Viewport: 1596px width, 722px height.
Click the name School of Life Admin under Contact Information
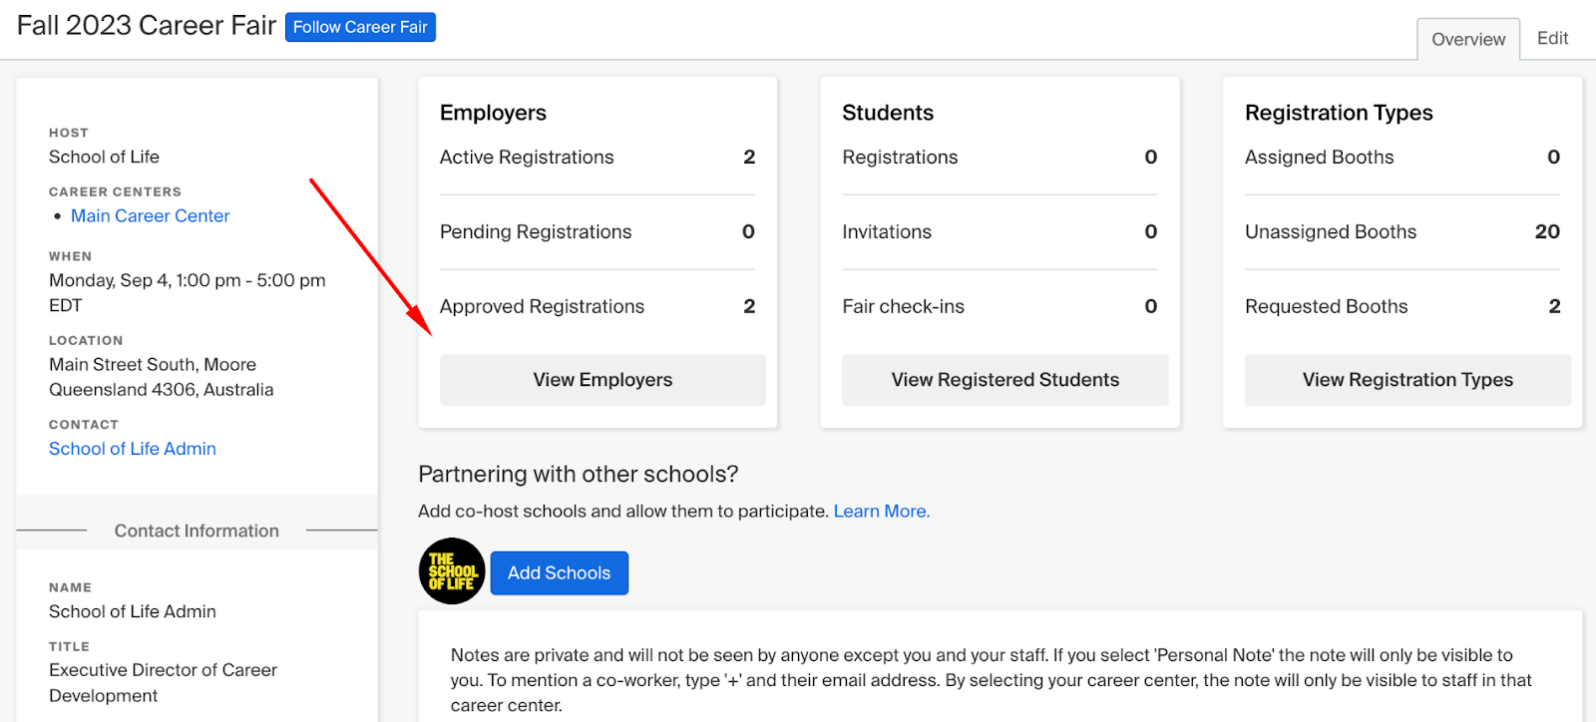[x=133, y=611]
